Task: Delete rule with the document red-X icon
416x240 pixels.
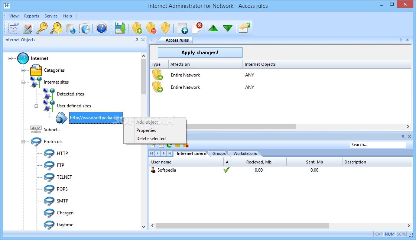Action: [x=197, y=28]
